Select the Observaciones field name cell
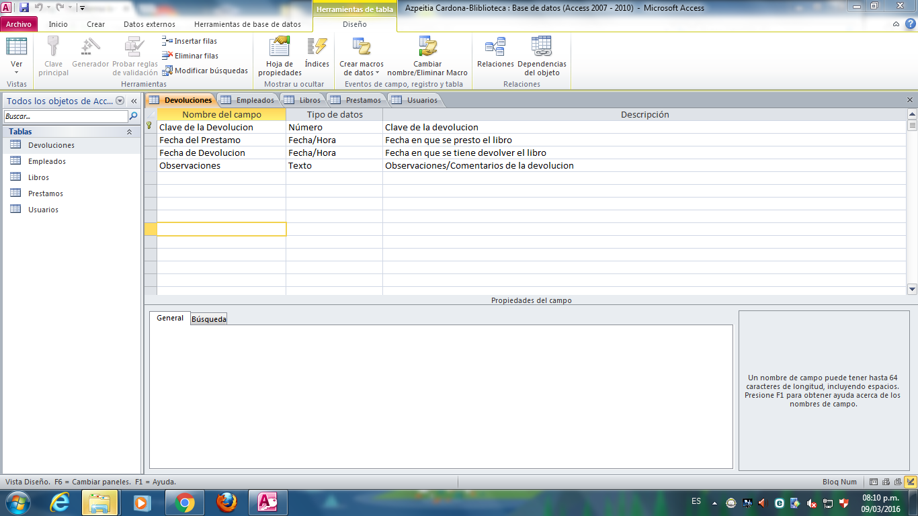Viewport: 918px width, 516px height. point(220,165)
